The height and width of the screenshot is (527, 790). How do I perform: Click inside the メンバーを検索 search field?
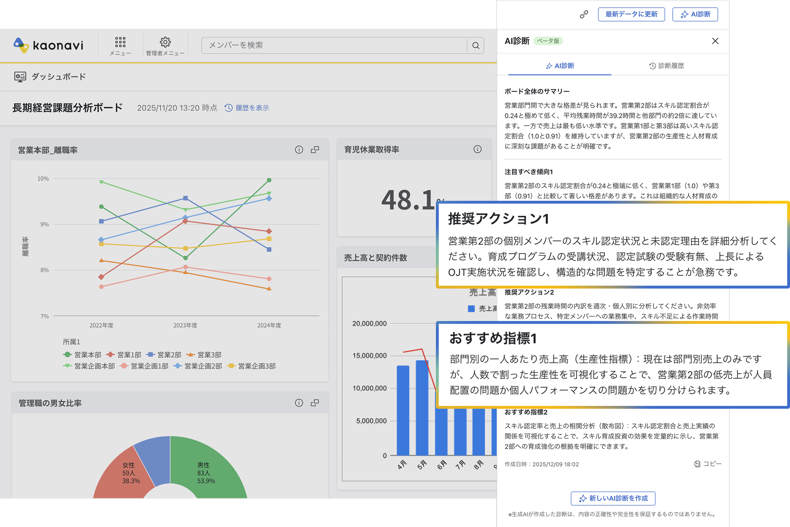pyautogui.click(x=309, y=45)
